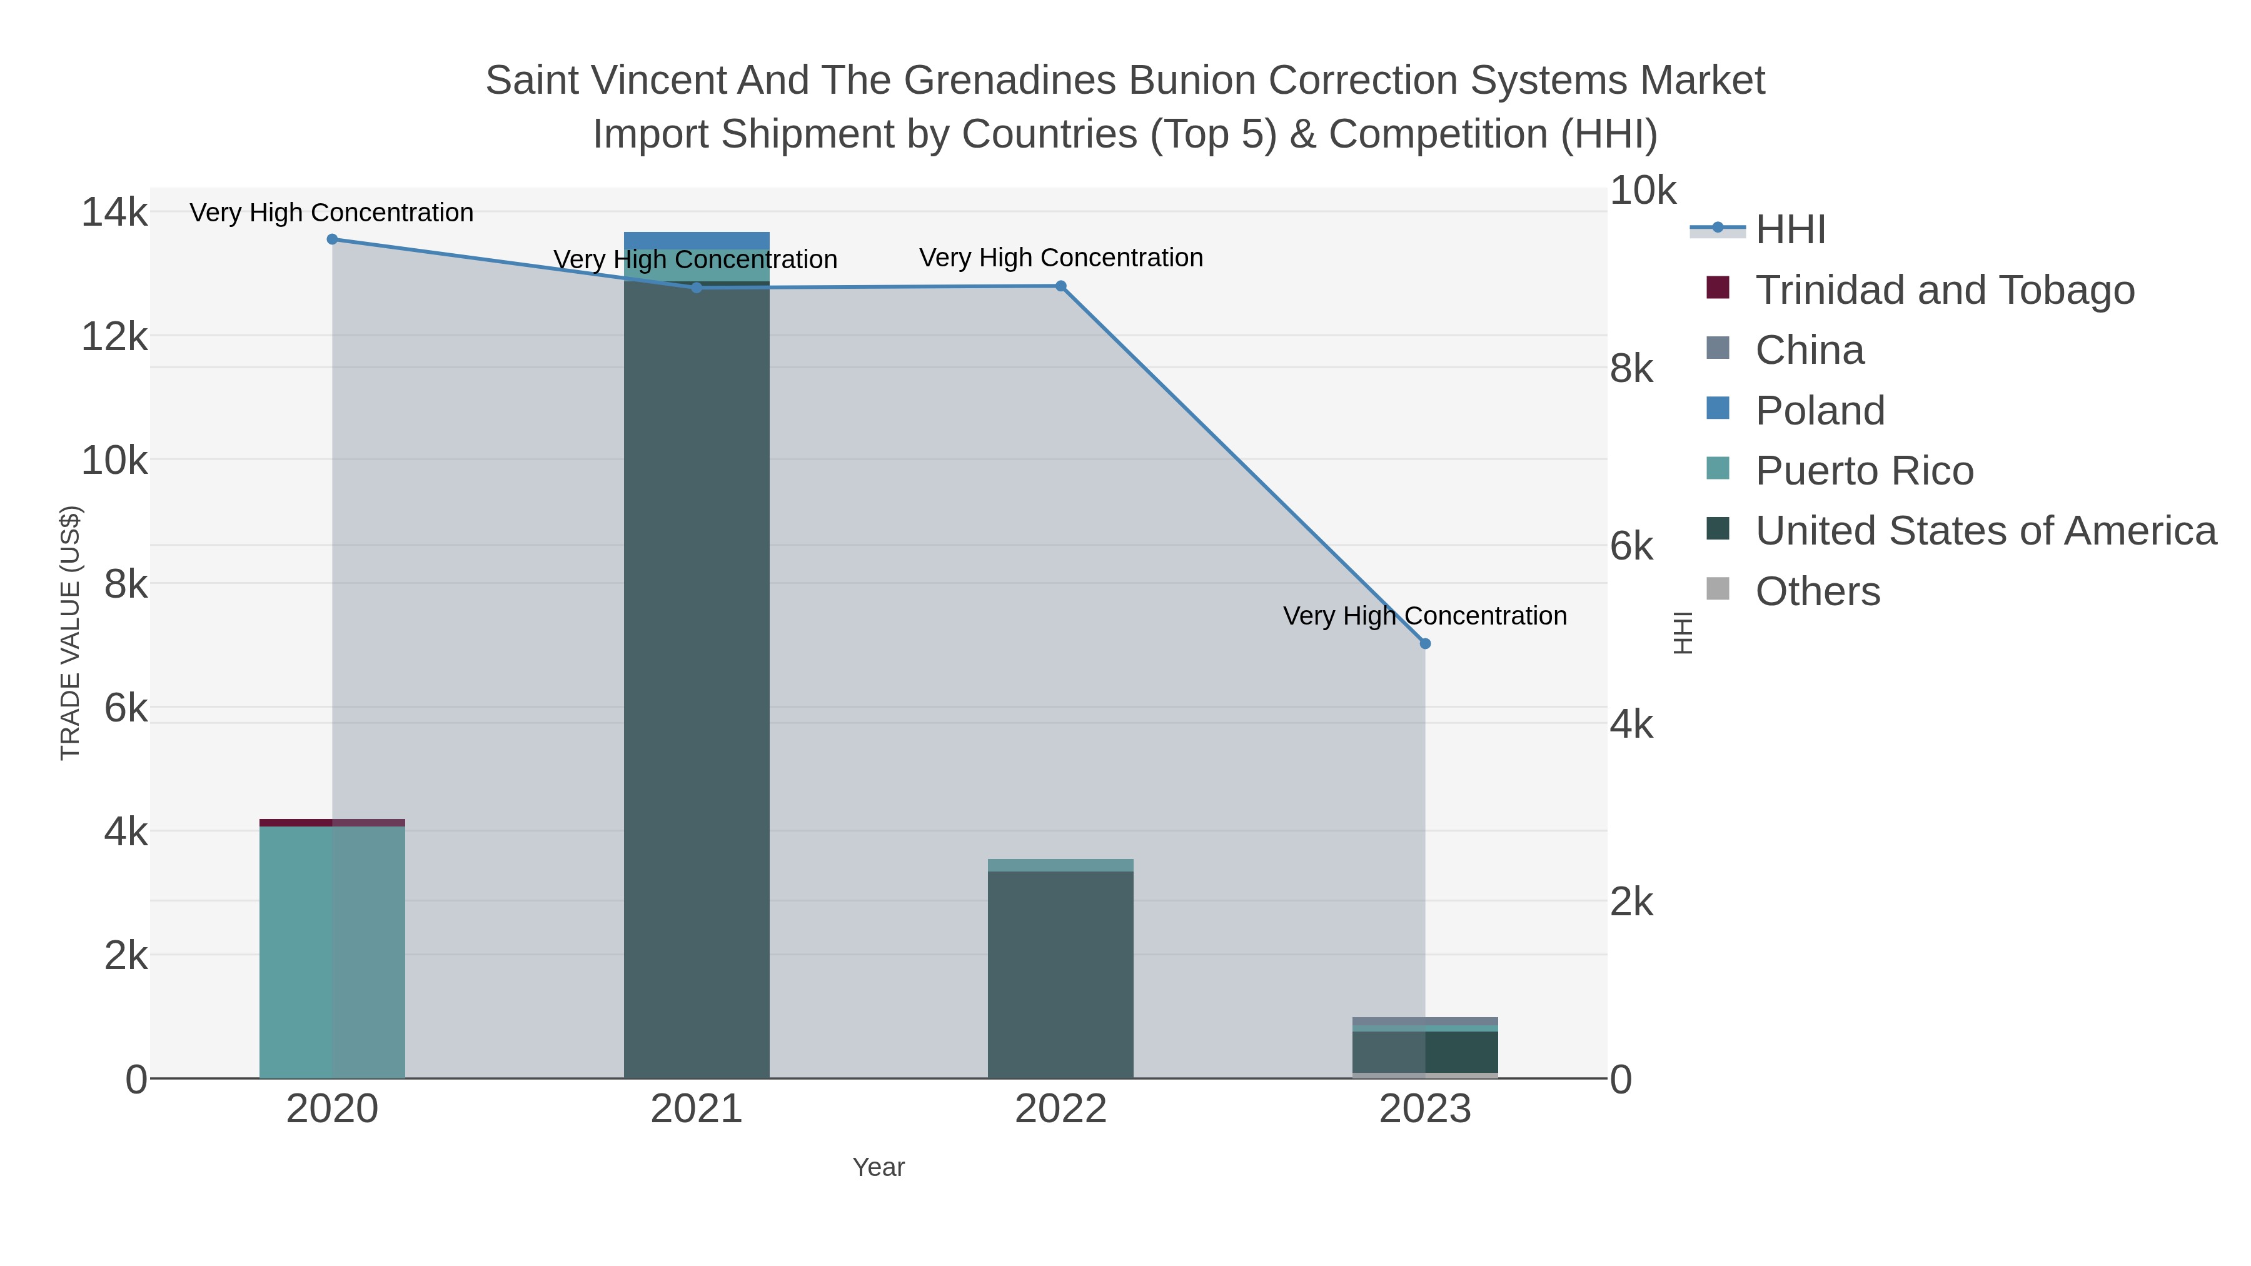Click the 2022 x-axis label
Screen dimensions: 2251x1266
tap(1061, 1110)
